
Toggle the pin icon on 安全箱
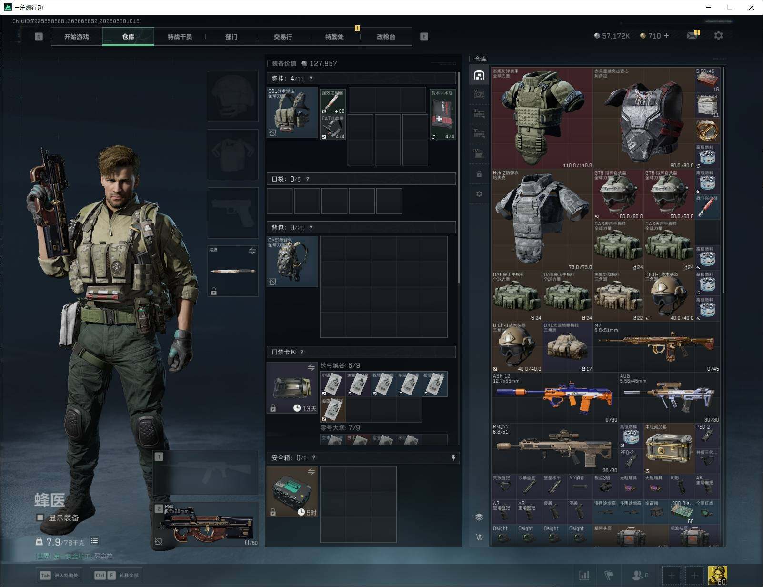coord(453,457)
